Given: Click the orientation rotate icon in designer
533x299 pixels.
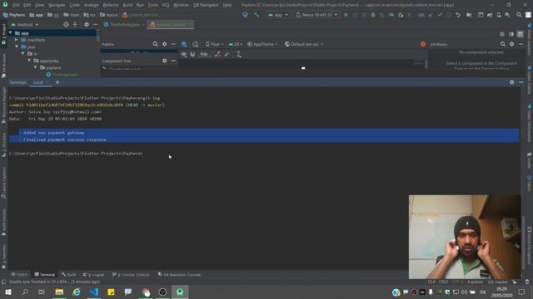Looking at the screenshot, I should [195, 44].
